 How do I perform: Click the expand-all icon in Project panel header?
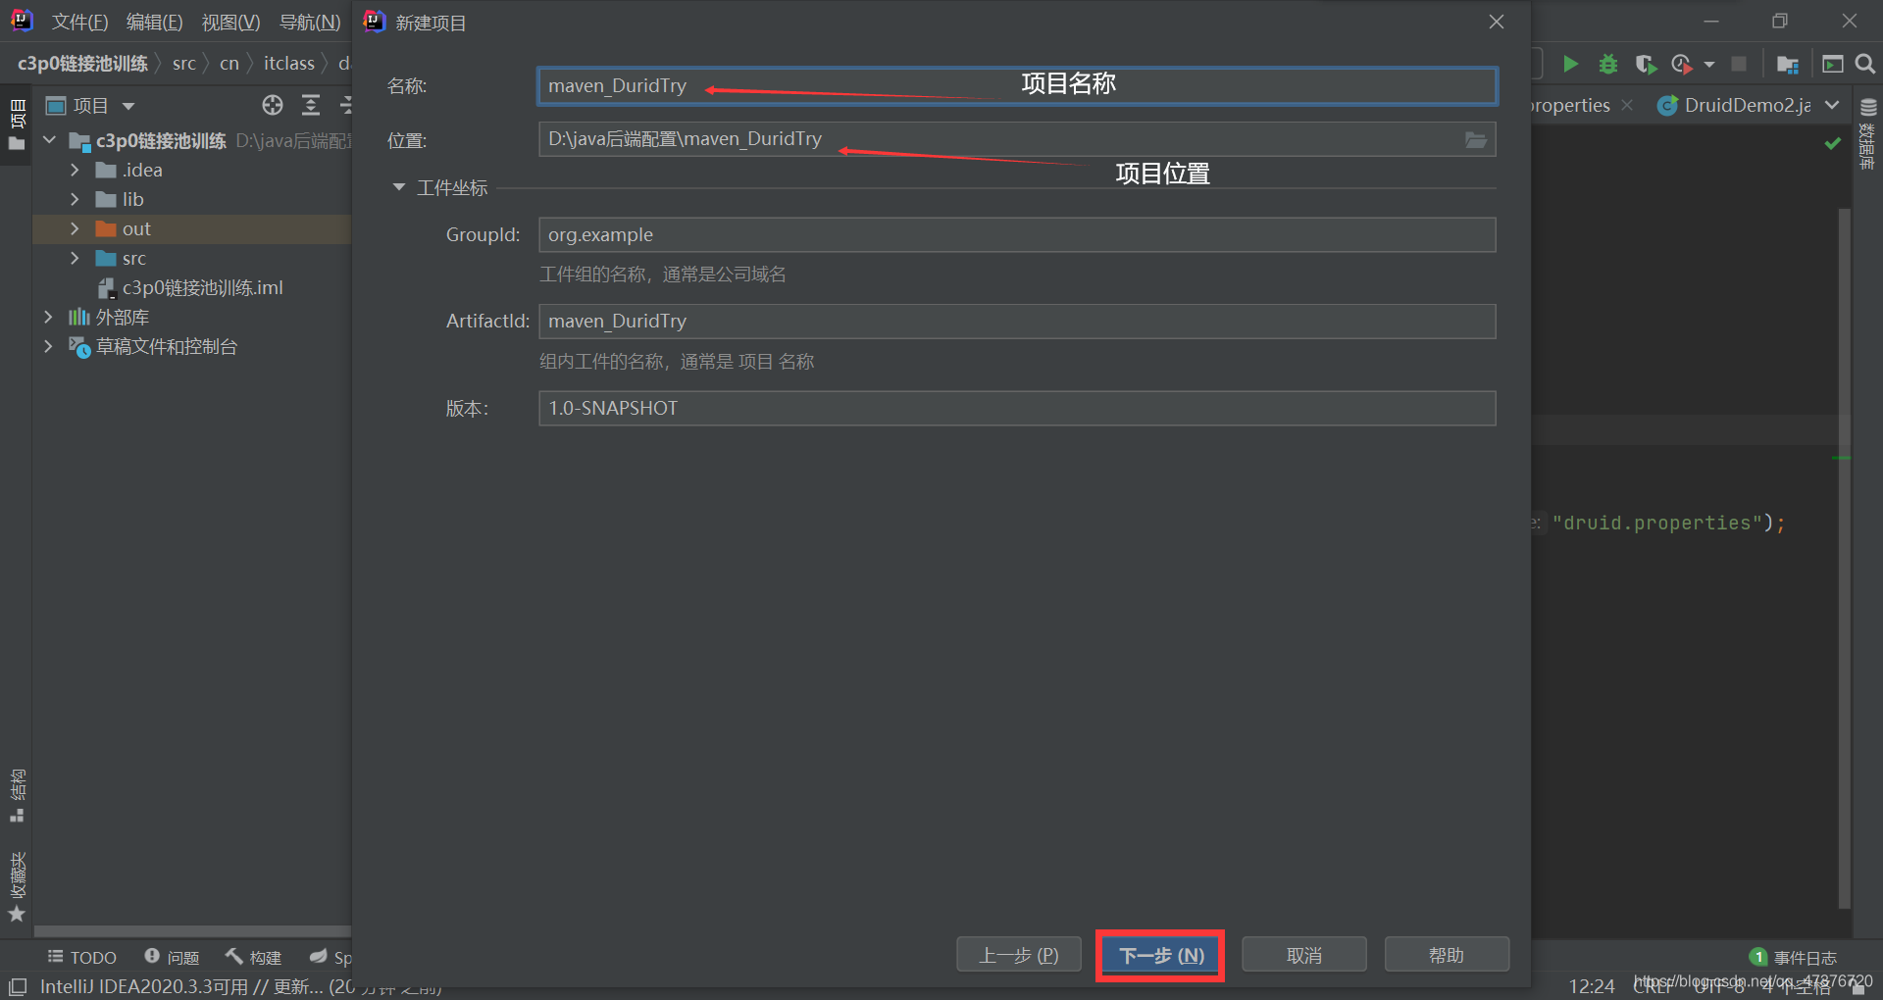311,105
